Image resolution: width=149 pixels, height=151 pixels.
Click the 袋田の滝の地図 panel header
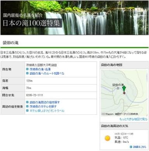point(124,65)
